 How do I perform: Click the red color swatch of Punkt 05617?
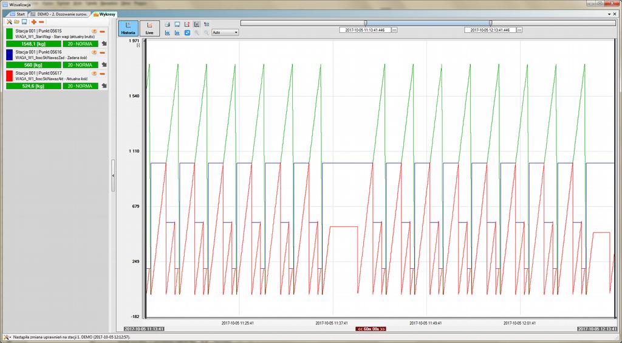point(10,75)
